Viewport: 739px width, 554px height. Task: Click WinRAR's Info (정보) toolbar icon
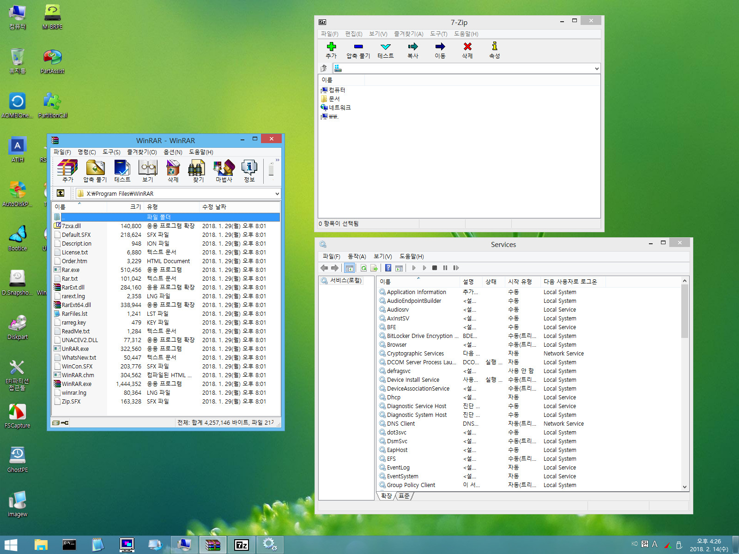249,171
